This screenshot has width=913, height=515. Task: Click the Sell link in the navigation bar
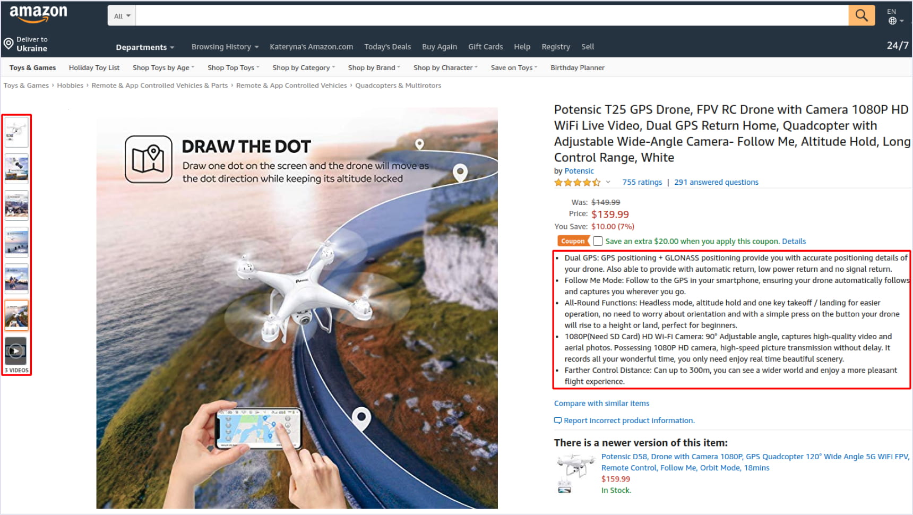[588, 47]
